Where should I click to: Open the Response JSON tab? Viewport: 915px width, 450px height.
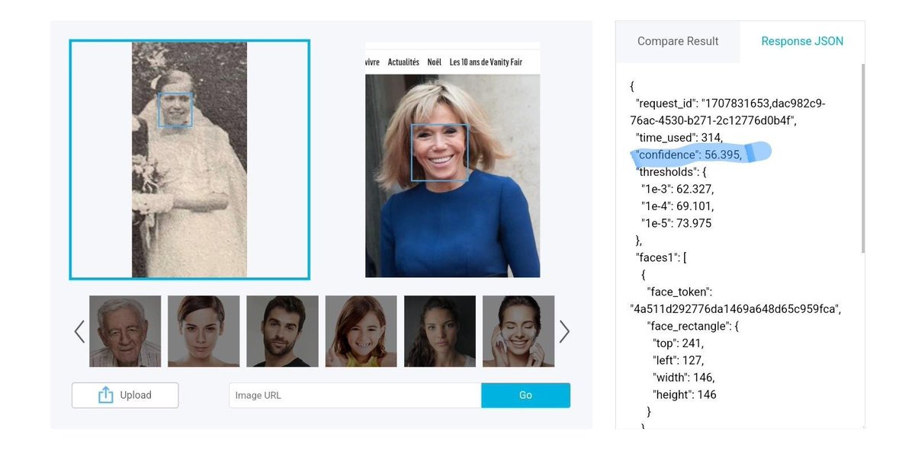coord(802,42)
